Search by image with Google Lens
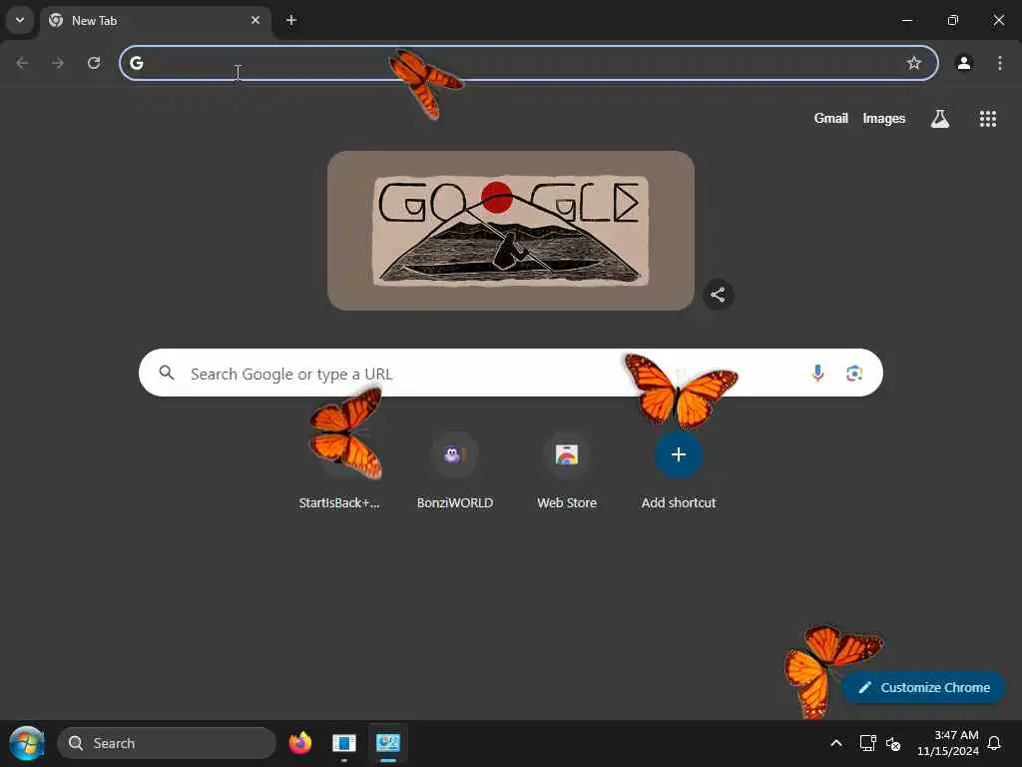 tap(854, 374)
